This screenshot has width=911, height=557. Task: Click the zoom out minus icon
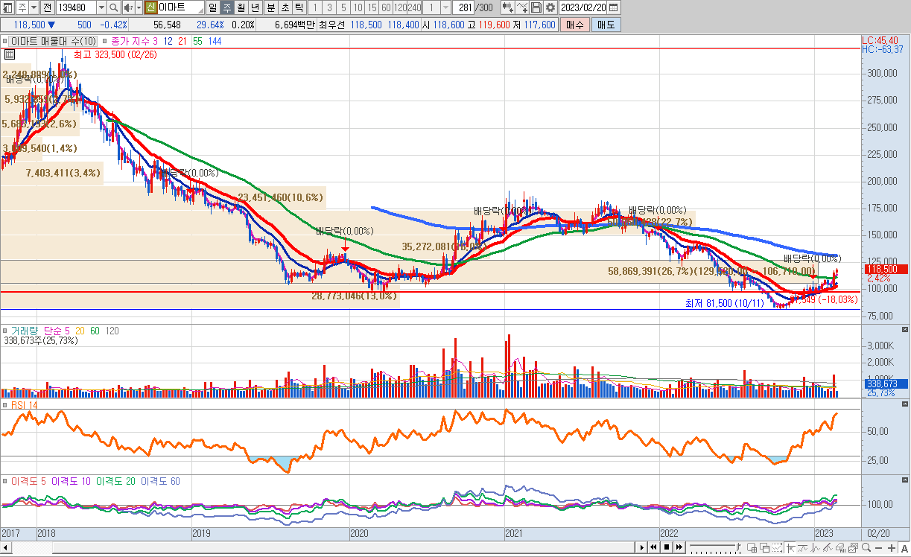878,547
